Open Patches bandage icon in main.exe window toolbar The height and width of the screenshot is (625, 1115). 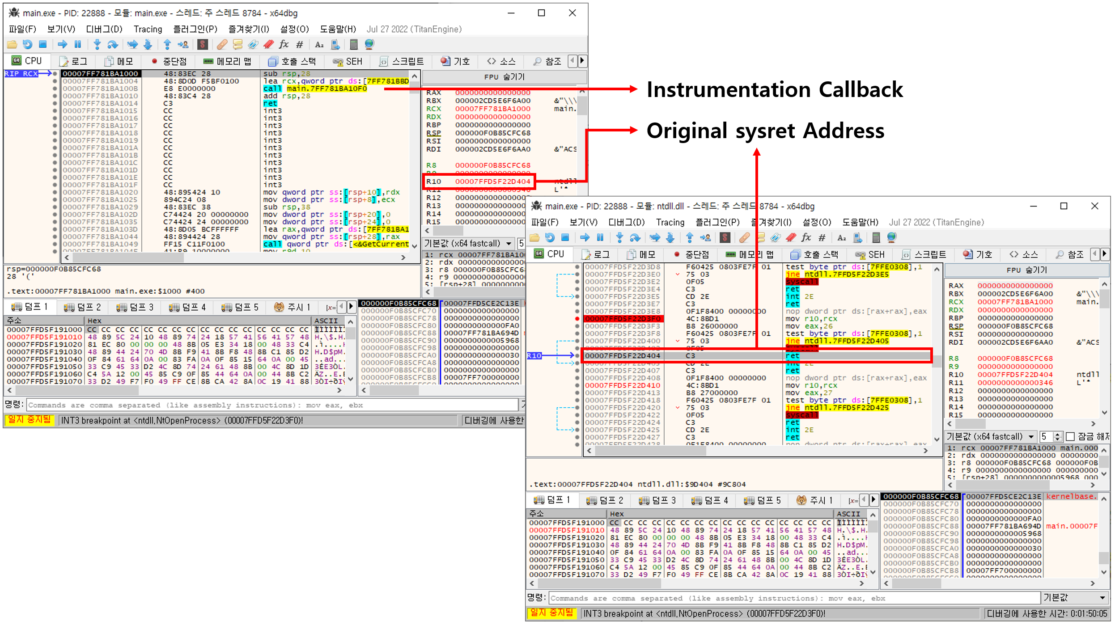point(222,44)
